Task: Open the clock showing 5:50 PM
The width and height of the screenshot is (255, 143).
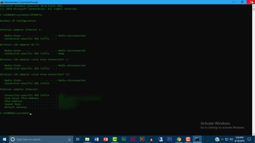Action: tap(239, 139)
